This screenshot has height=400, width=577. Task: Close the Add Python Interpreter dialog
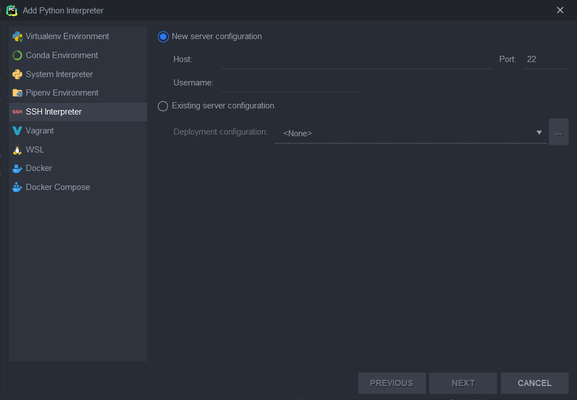(560, 10)
